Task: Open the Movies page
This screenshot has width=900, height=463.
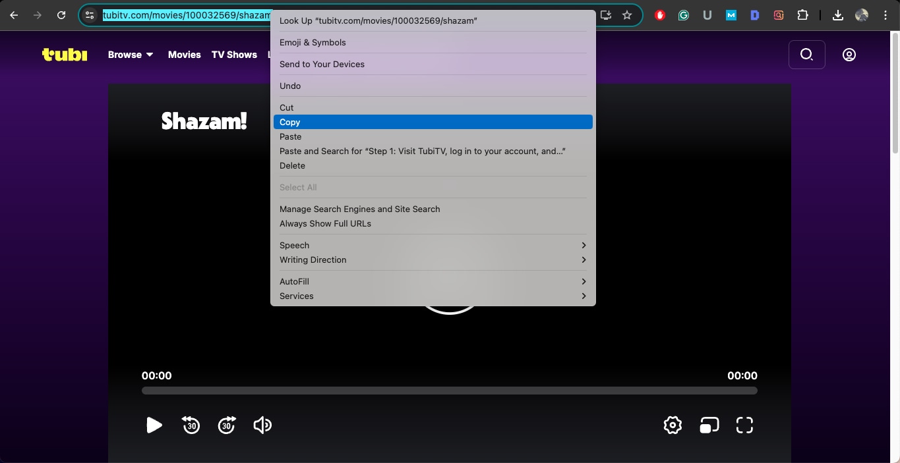Action: click(184, 55)
